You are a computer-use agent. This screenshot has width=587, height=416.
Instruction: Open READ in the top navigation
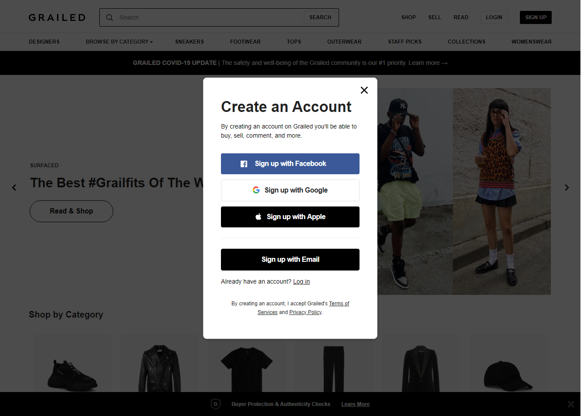(x=461, y=17)
